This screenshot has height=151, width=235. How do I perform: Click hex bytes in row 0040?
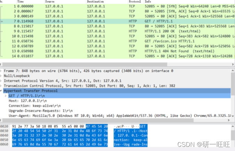pos(60,135)
